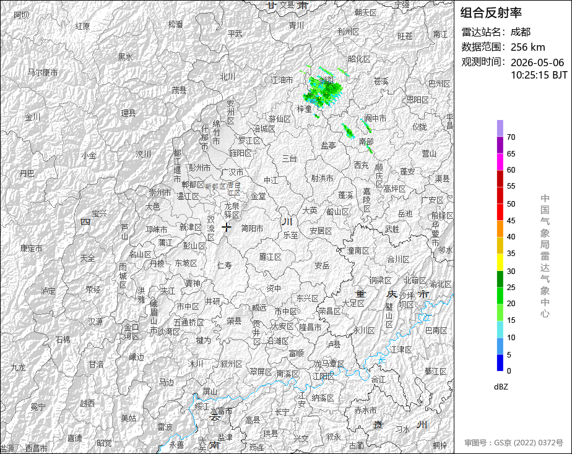Click the 崇州市 map label
The image size is (572, 454).
pos(160,192)
